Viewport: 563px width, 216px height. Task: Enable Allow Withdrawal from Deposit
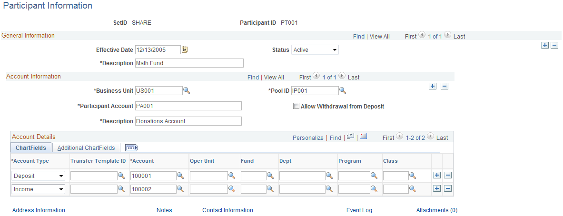pos(296,106)
